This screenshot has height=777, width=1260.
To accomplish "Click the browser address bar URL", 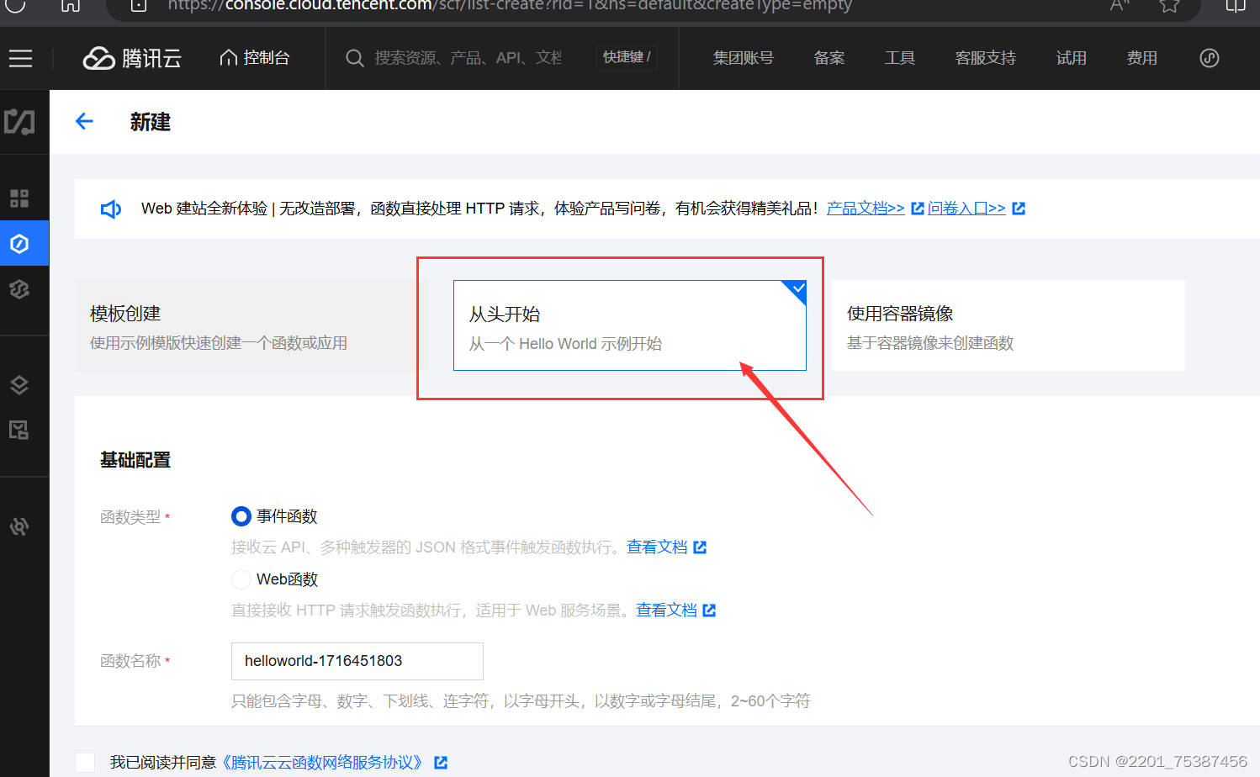I will pyautogui.click(x=510, y=6).
